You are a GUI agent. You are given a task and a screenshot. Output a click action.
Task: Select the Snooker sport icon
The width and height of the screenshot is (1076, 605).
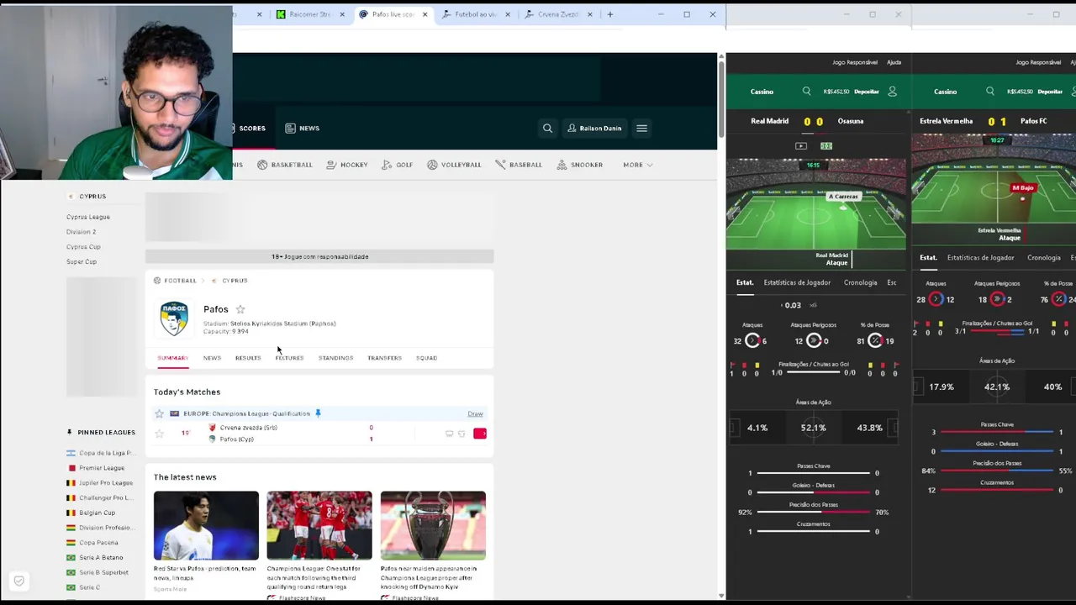pyautogui.click(x=562, y=165)
